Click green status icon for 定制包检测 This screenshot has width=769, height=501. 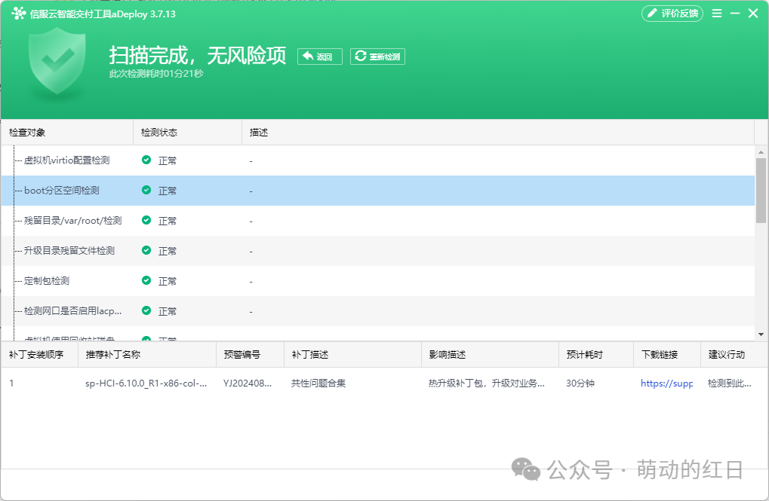click(146, 280)
